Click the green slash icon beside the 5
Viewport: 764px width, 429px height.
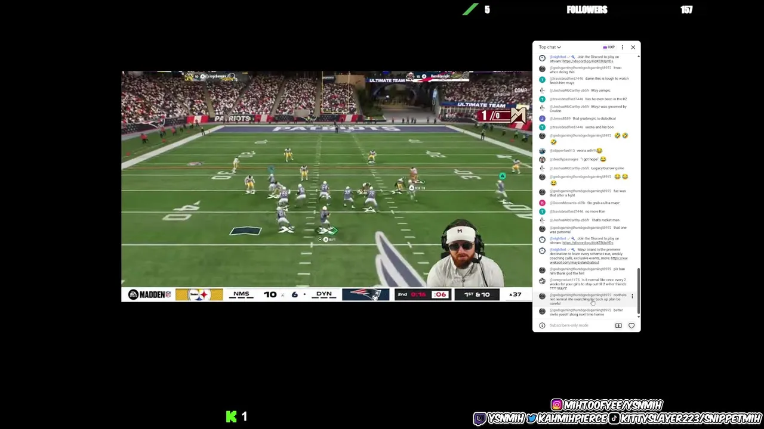tap(470, 10)
